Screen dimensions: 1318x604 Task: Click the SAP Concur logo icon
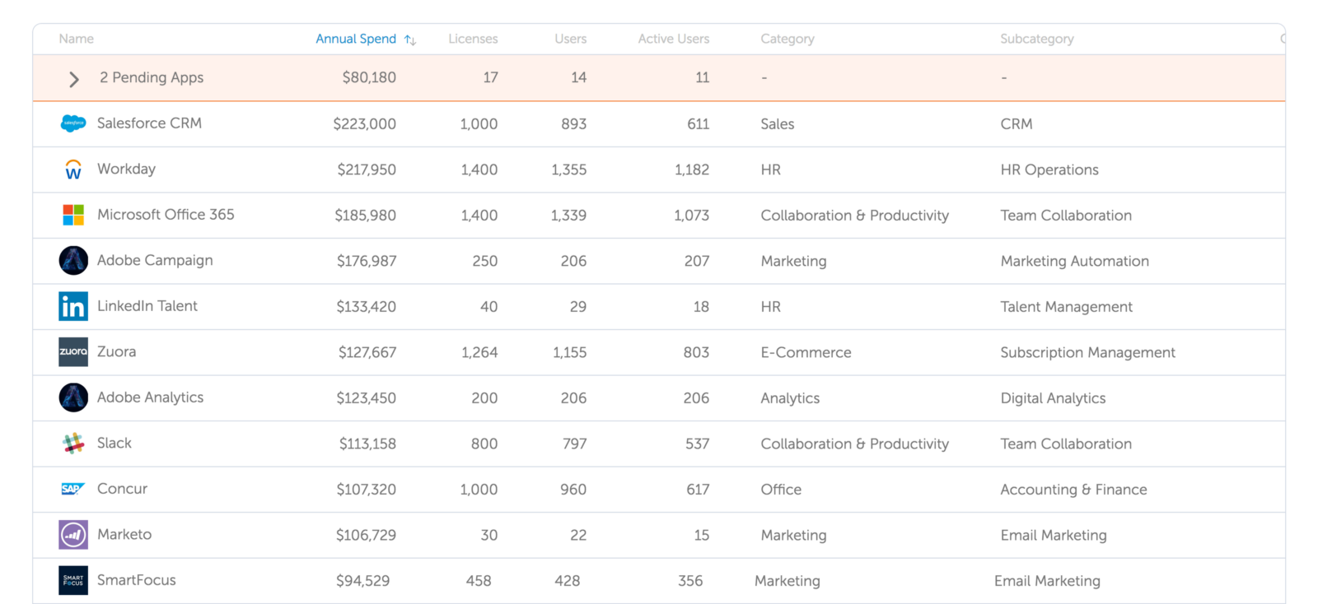point(73,489)
